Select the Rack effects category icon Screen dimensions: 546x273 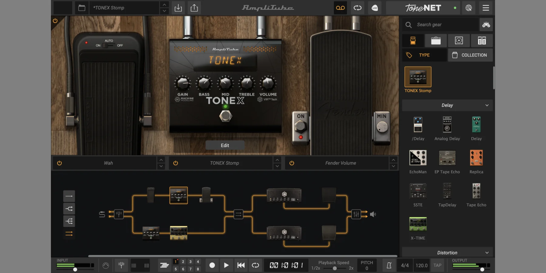pyautogui.click(x=482, y=40)
